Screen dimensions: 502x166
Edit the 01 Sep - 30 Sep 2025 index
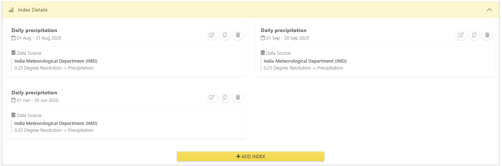[x=461, y=35]
